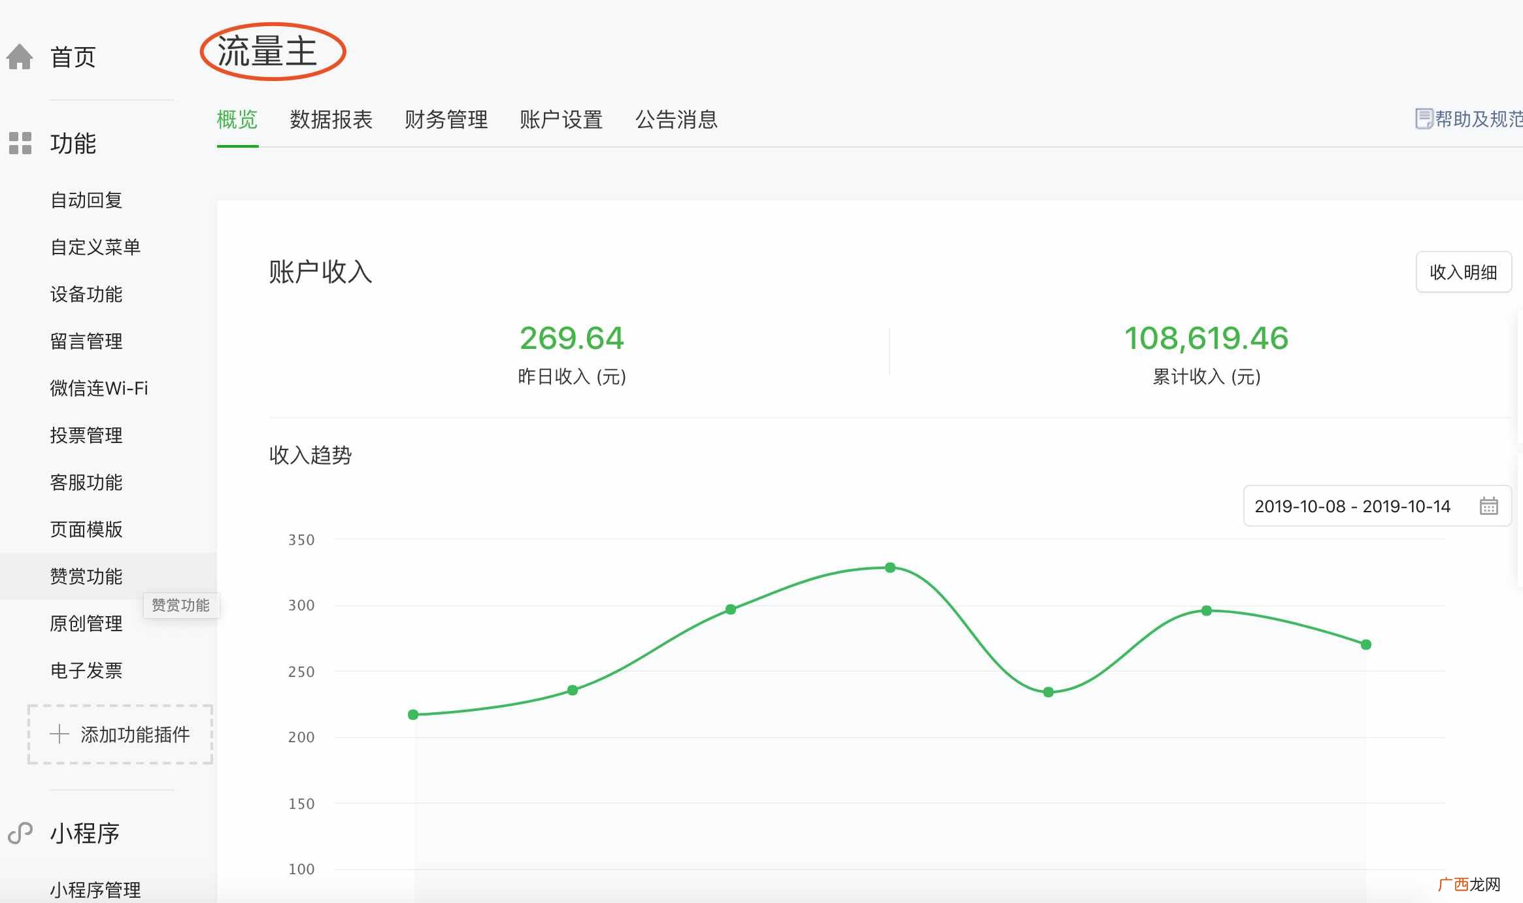Click yesterday's income value 269.64

coord(572,338)
